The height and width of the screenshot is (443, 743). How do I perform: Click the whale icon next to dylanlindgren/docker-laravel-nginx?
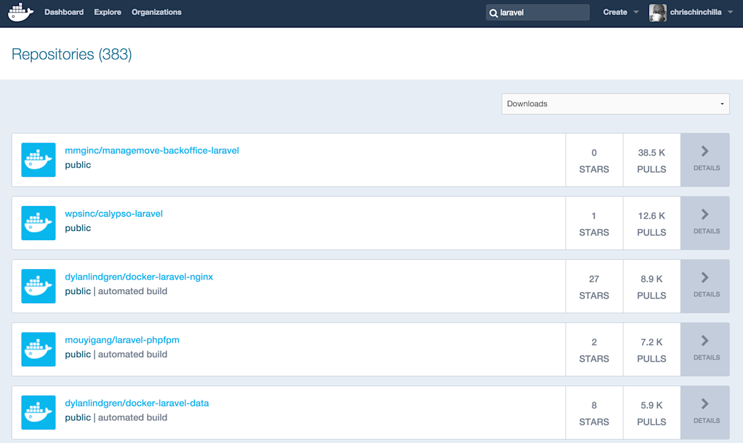[x=38, y=286]
